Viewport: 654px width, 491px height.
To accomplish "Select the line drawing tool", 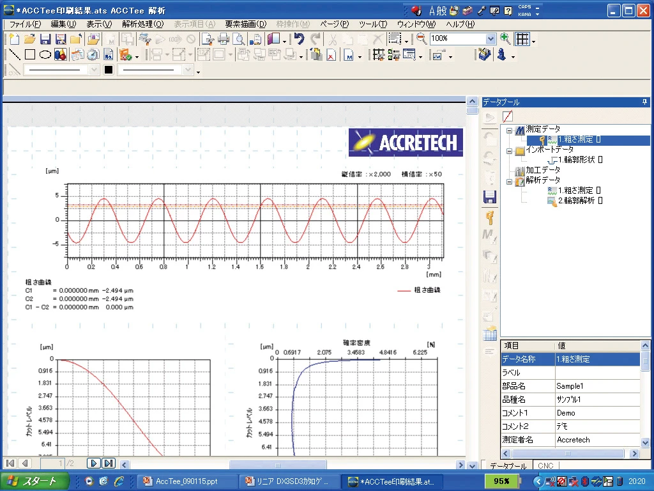I will tap(15, 55).
